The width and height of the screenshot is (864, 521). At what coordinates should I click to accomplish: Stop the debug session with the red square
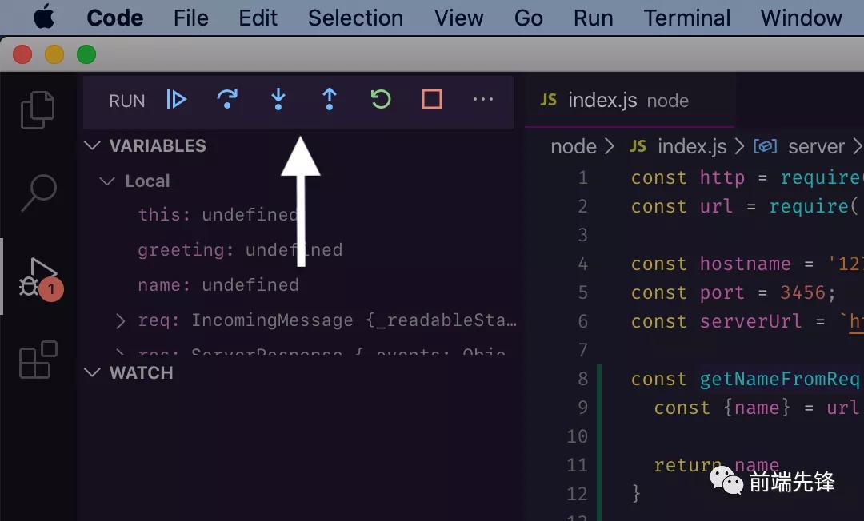point(431,100)
